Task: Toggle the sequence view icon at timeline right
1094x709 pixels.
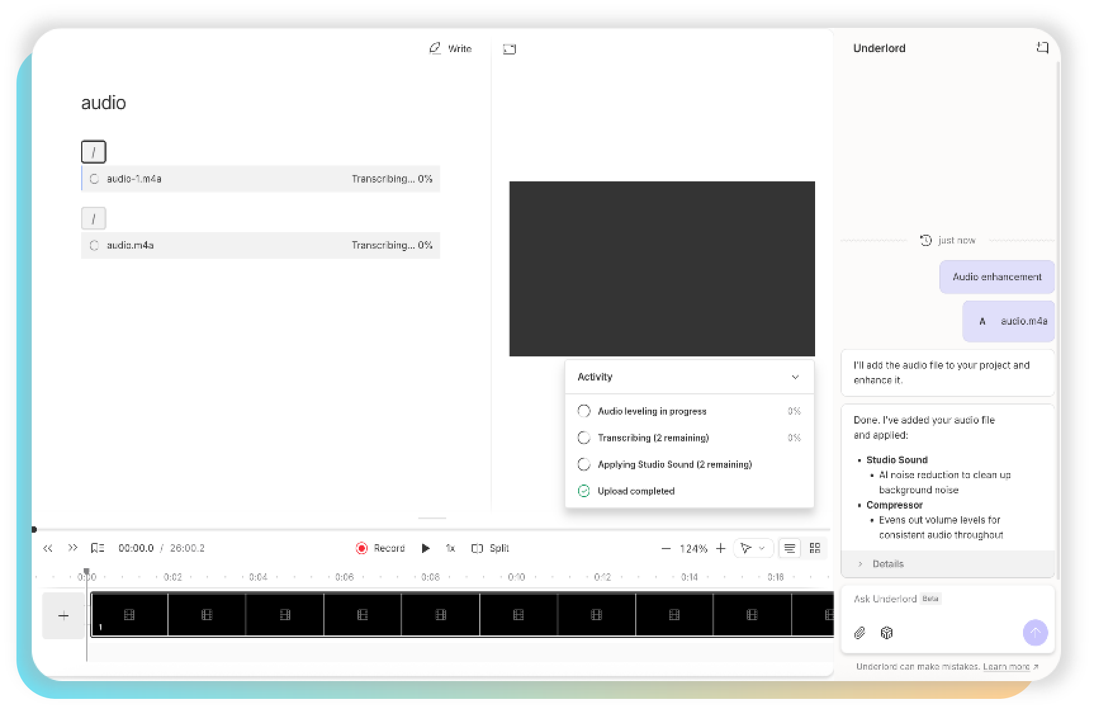Action: point(789,548)
